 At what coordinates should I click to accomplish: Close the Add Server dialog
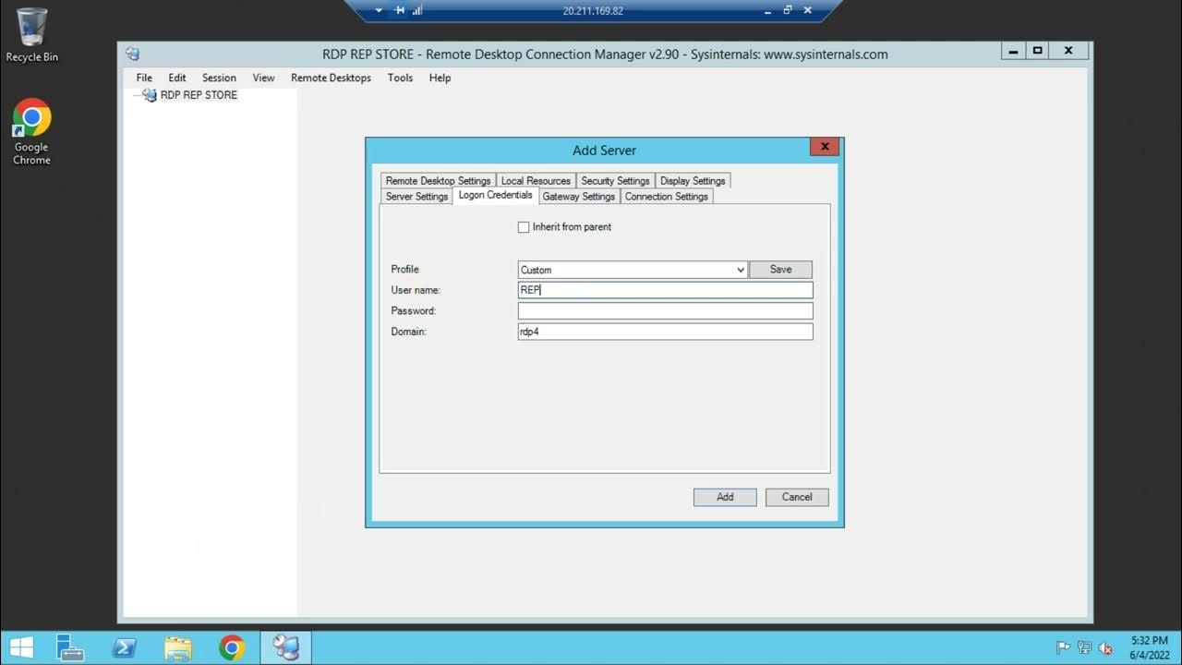click(825, 147)
